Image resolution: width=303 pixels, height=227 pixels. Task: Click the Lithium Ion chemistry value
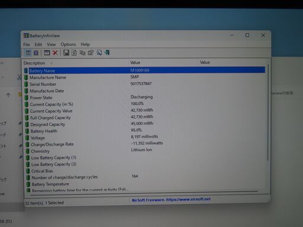coord(141,150)
